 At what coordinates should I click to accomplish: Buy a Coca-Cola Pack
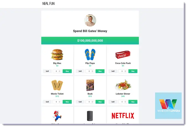(x=133, y=71)
